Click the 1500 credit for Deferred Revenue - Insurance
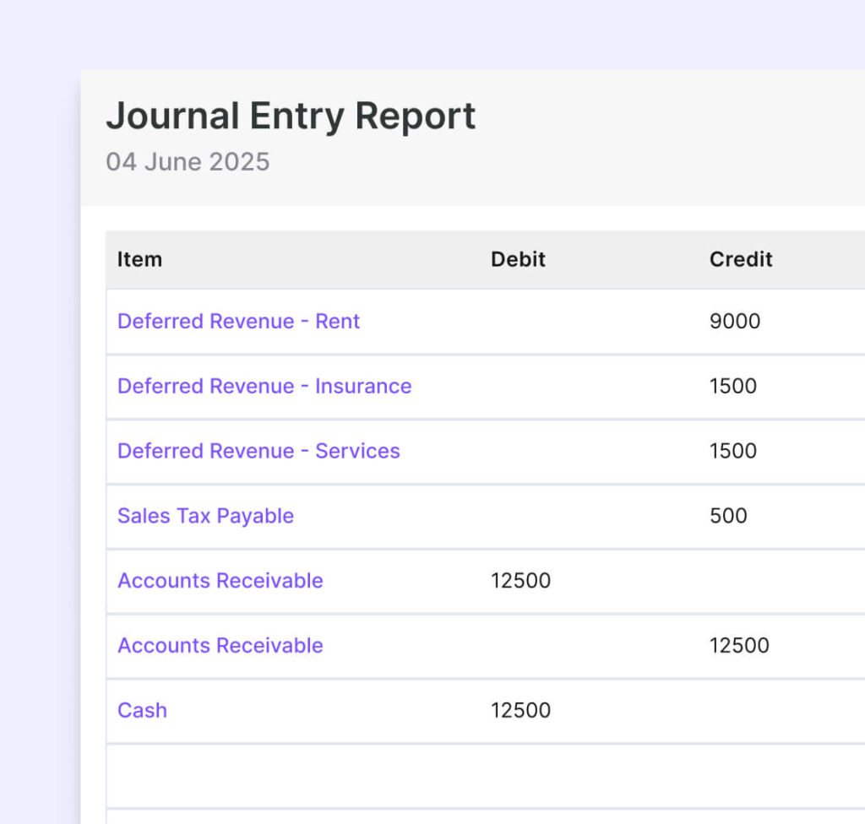The image size is (865, 824). pos(733,387)
